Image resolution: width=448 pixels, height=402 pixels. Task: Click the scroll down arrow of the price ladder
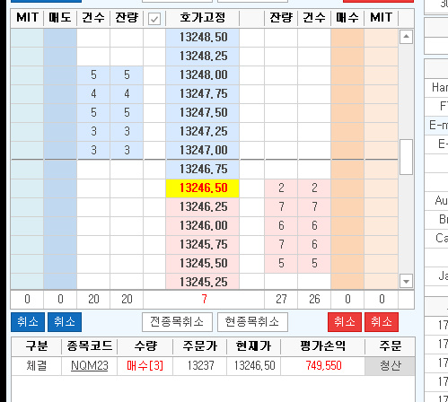pos(406,281)
